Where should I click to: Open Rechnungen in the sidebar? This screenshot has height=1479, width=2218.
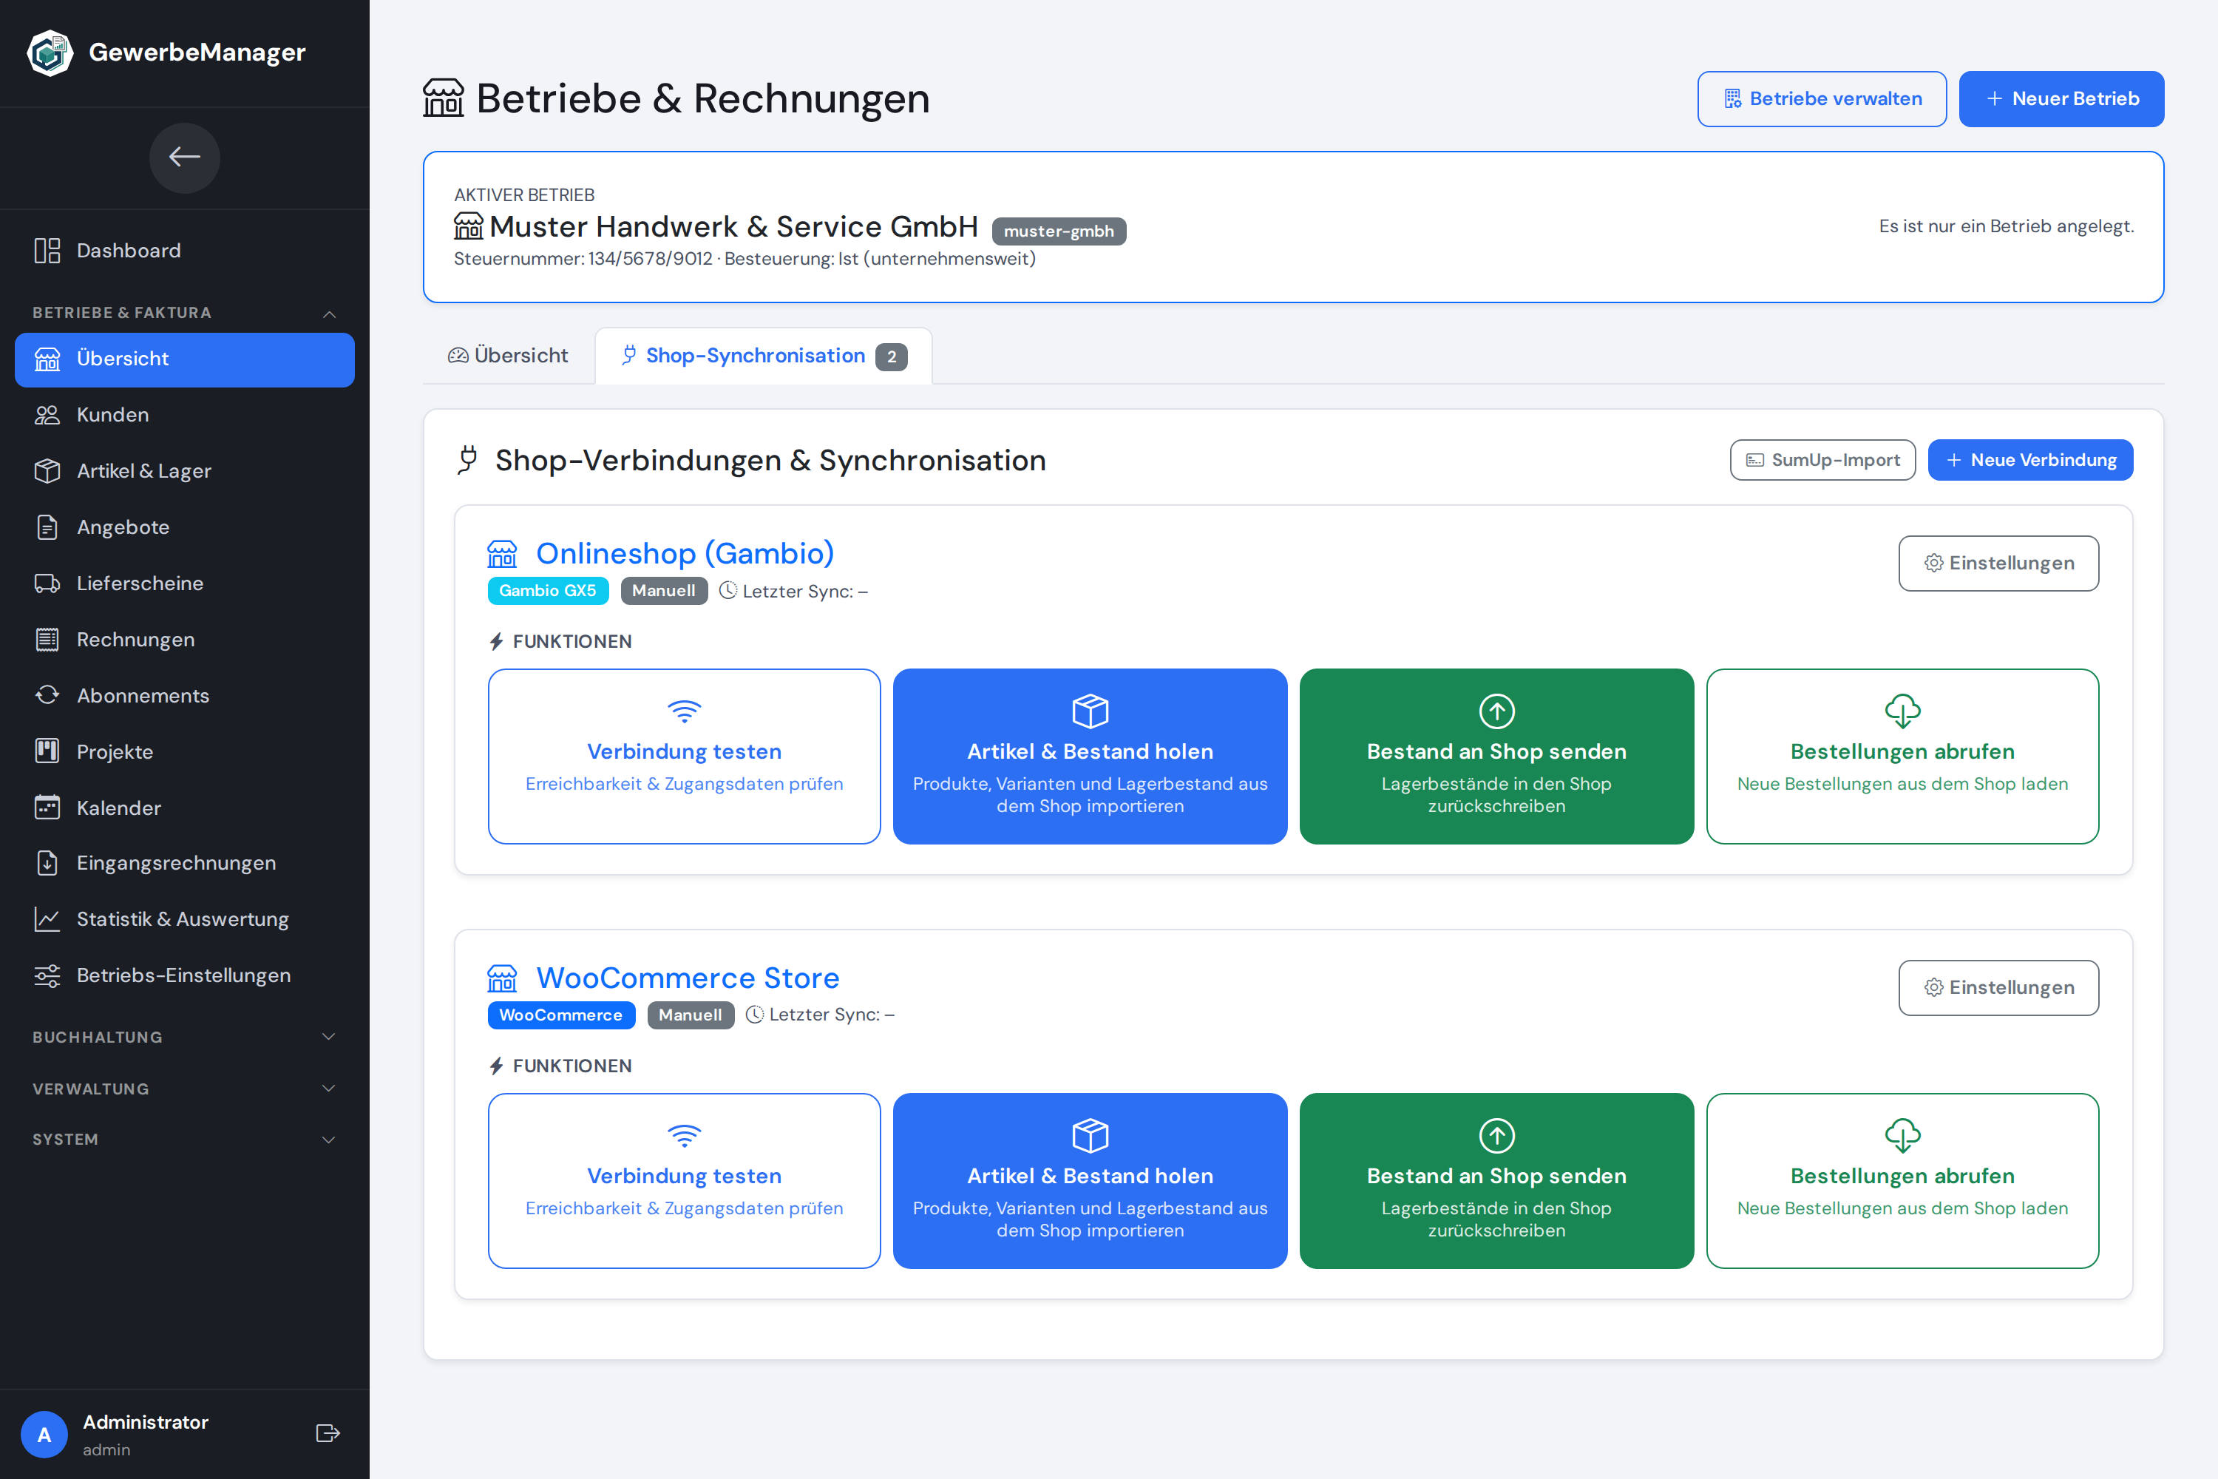[x=185, y=640]
